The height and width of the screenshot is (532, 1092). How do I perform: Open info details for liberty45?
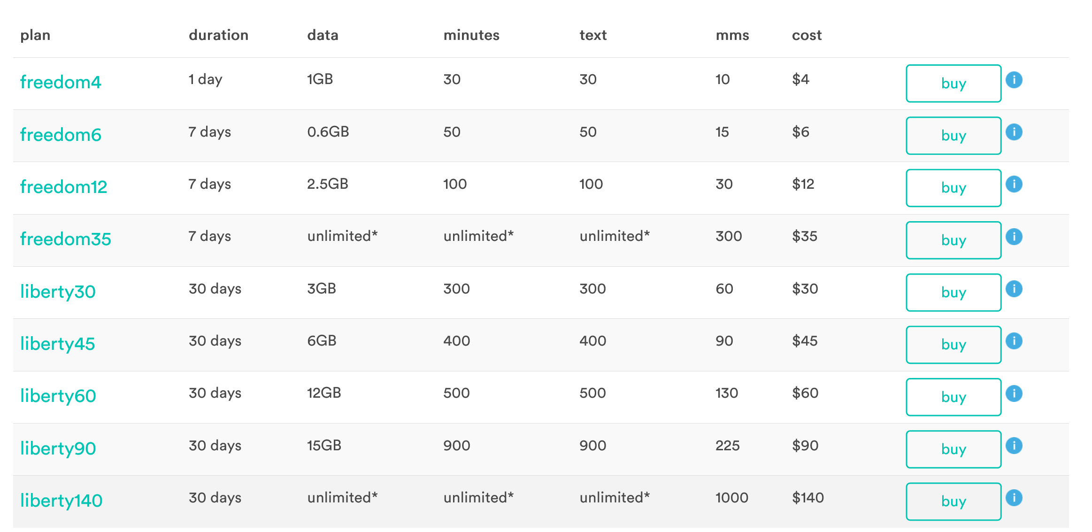click(x=1015, y=342)
